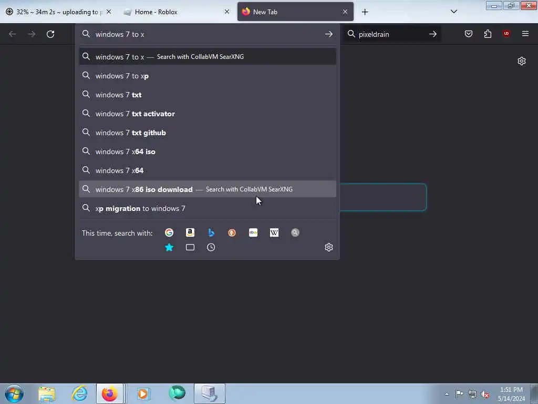Open a new tab with plus button
This screenshot has width=538, height=404.
pyautogui.click(x=365, y=12)
